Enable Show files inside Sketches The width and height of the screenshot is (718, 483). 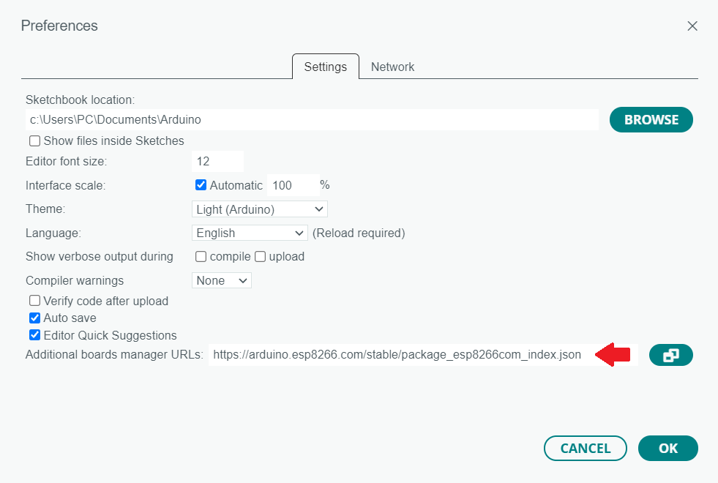pyautogui.click(x=34, y=141)
